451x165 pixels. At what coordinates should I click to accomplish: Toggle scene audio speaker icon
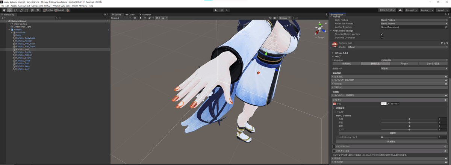pyautogui.click(x=145, y=18)
